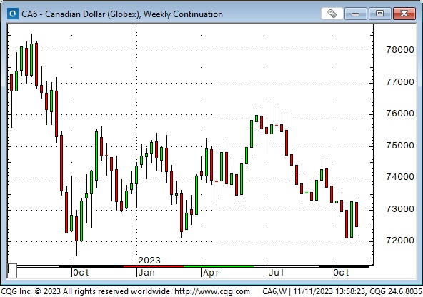Screen dimensions: 423x297
Task: Click the 2023 year marker label
Action: 149,260
